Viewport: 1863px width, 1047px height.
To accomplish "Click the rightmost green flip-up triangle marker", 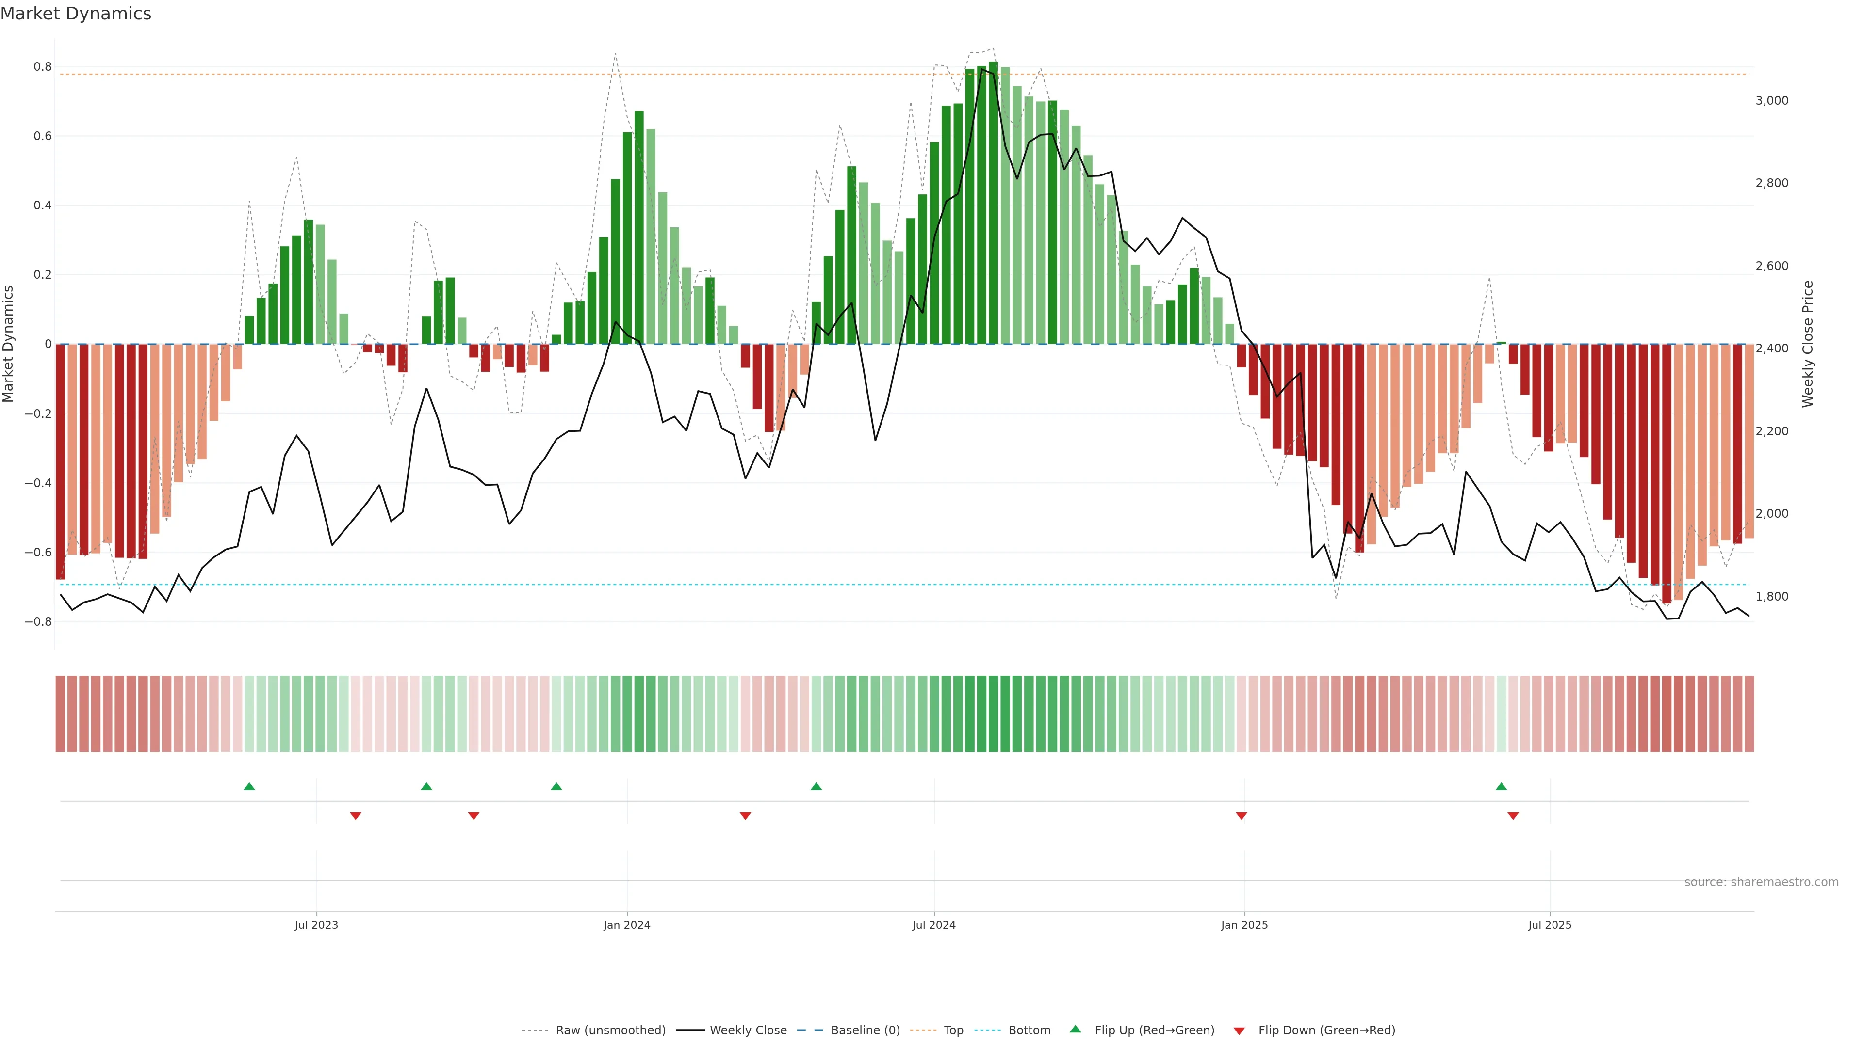I will pos(1502,786).
